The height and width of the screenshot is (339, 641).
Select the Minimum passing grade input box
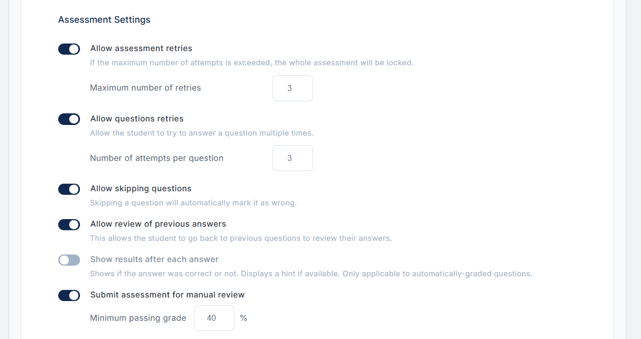(214, 318)
